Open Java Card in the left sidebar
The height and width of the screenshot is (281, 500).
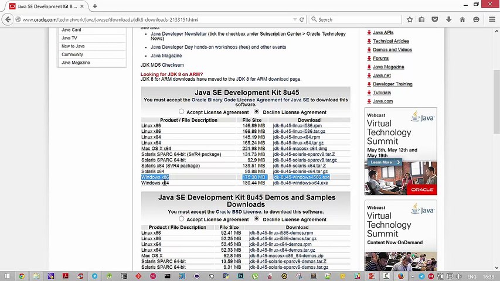(72, 30)
